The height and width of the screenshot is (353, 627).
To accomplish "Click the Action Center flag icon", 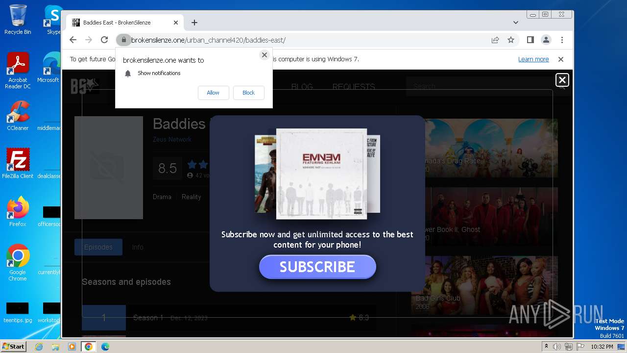I will (x=580, y=347).
